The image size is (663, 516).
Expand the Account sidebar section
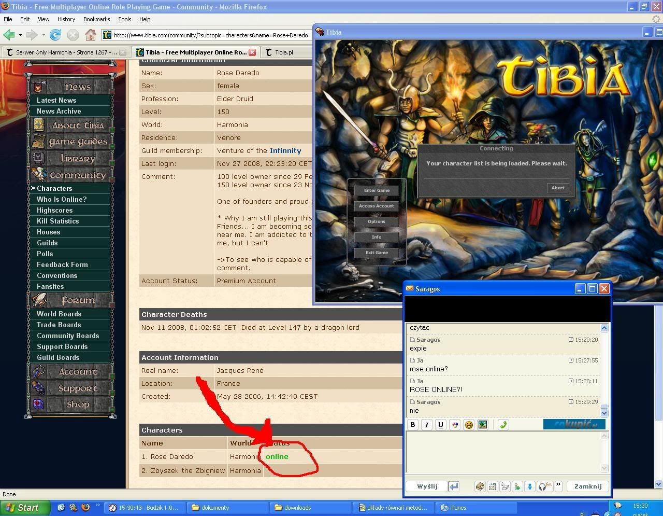point(71,371)
